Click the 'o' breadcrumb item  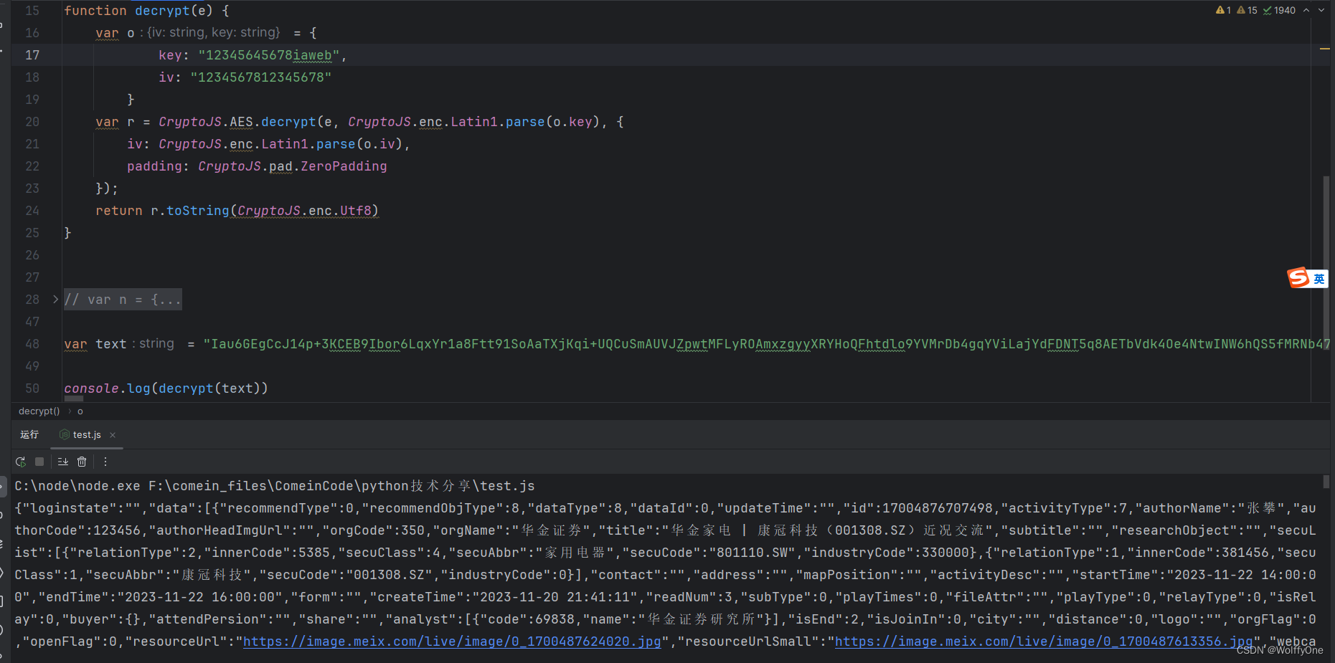(x=80, y=411)
